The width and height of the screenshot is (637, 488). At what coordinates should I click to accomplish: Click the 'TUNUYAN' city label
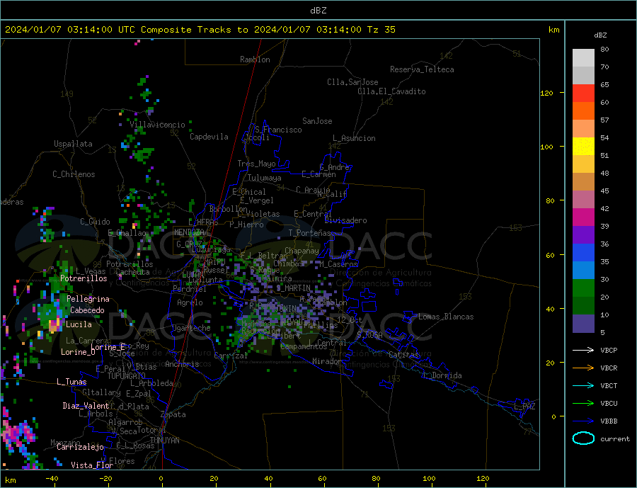pos(164,441)
